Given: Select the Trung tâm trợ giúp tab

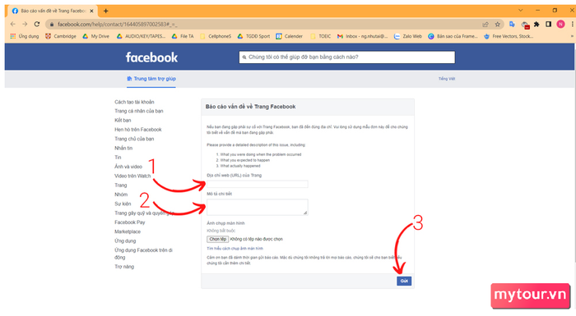Looking at the screenshot, I should tap(151, 79).
